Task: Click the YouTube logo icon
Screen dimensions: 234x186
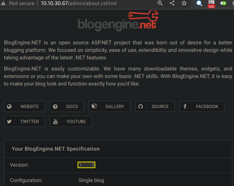Action: coord(55,122)
